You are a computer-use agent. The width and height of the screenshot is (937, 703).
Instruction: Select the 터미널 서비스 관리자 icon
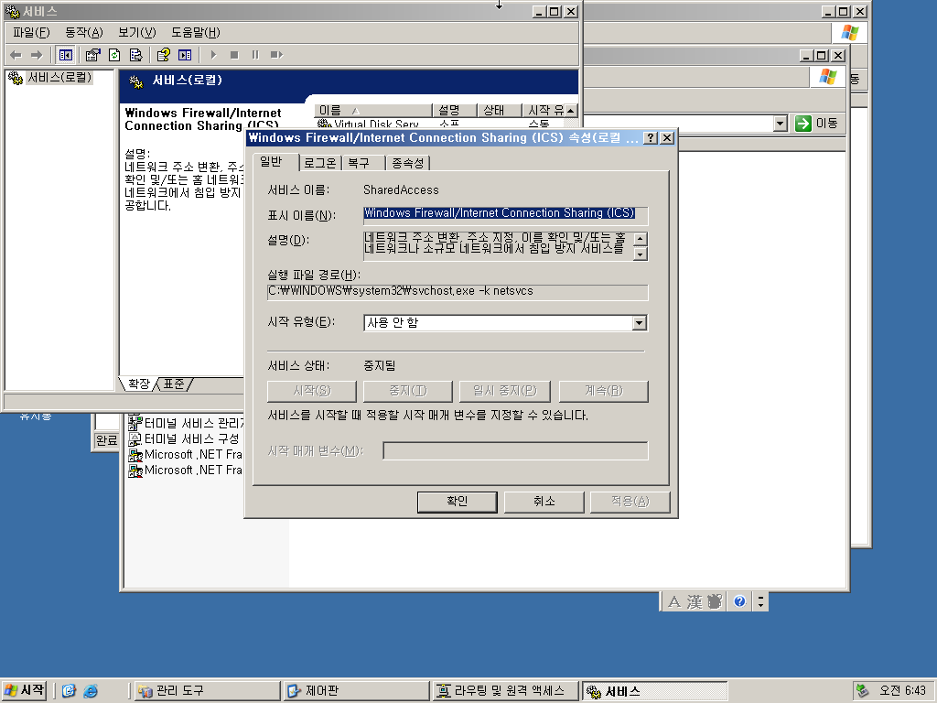135,423
